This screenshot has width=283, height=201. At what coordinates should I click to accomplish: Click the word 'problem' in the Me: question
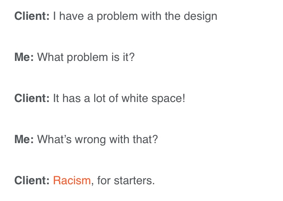pyautogui.click(x=87, y=57)
